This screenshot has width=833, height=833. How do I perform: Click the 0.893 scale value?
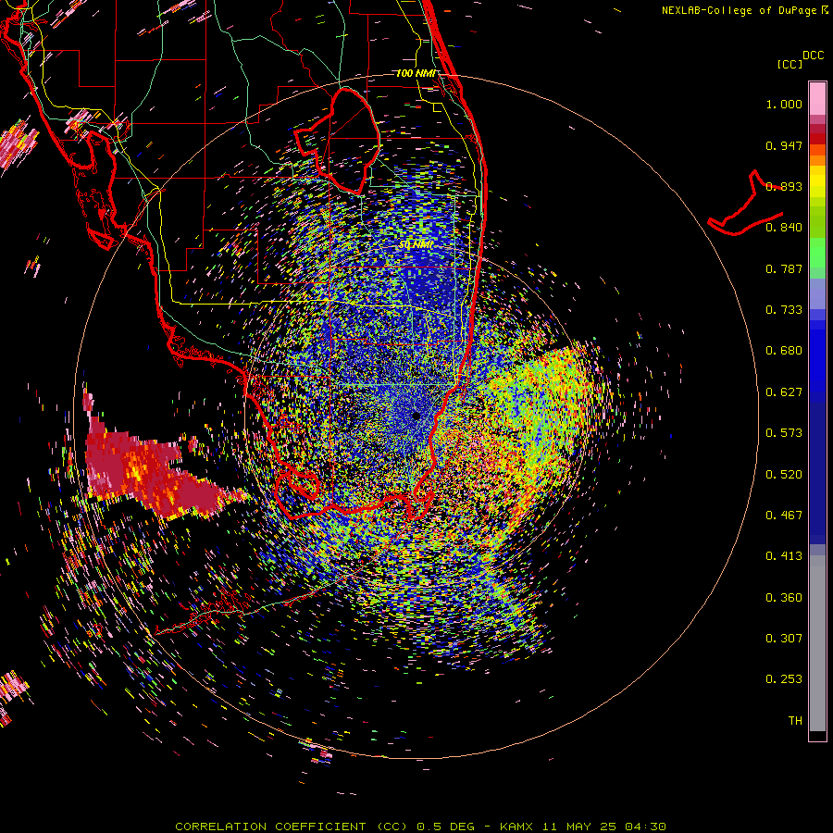(784, 186)
